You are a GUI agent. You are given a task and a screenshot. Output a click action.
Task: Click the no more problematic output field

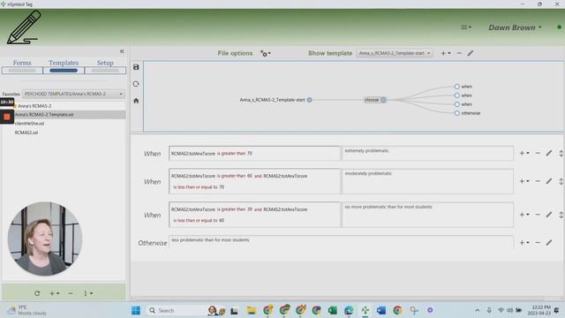tap(427, 215)
